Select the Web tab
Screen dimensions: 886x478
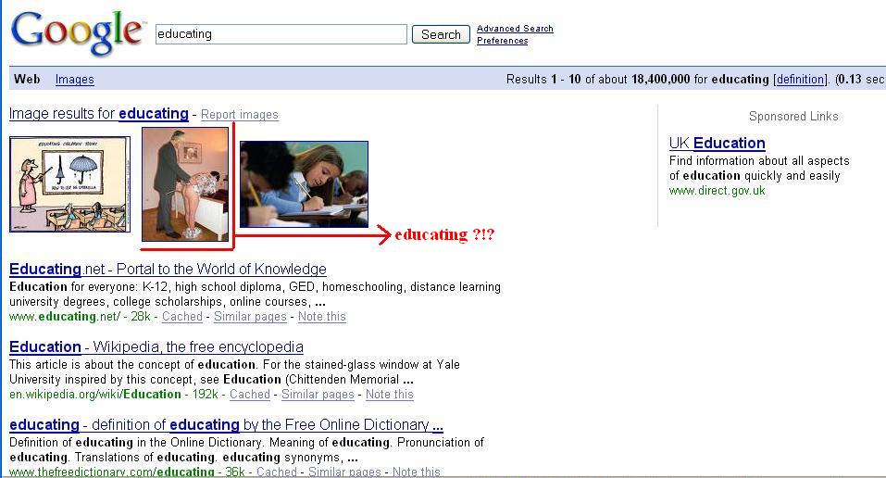click(27, 79)
